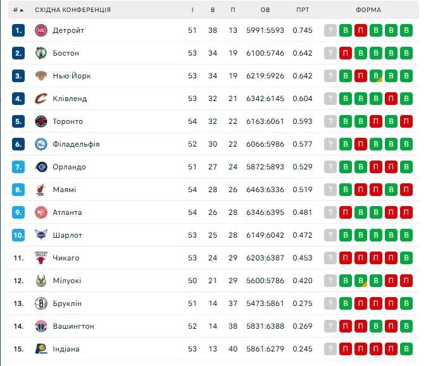Click the New York Knicks logo
This screenshot has width=426, height=366.
41,76
